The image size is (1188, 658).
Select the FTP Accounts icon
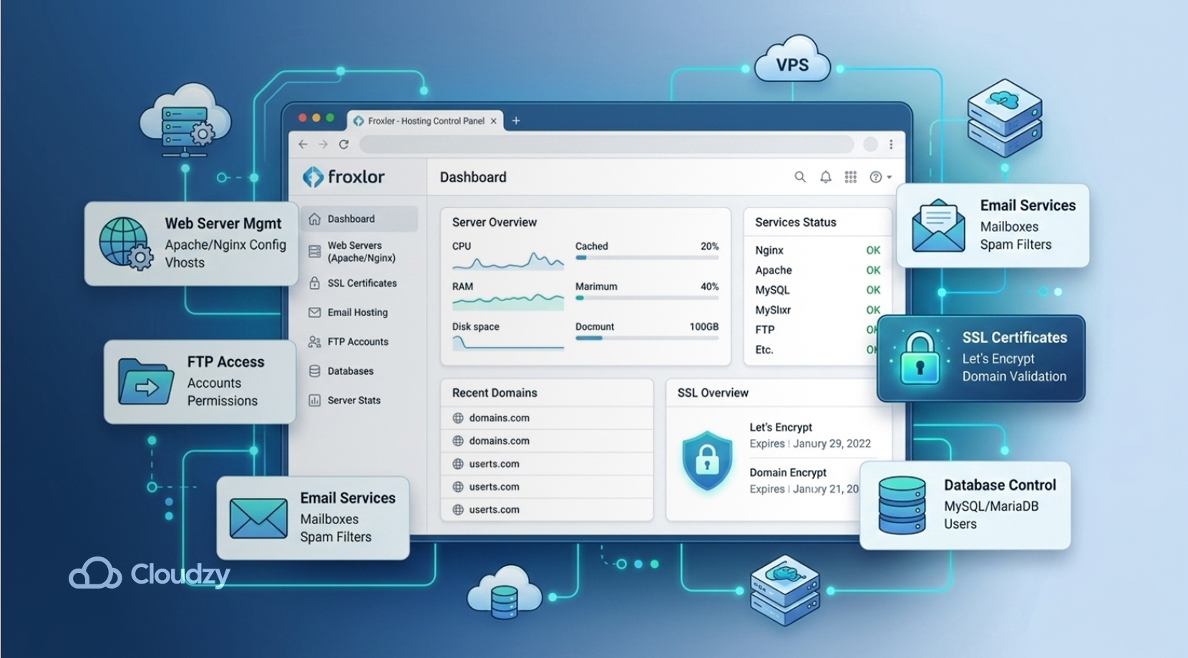[x=315, y=342]
